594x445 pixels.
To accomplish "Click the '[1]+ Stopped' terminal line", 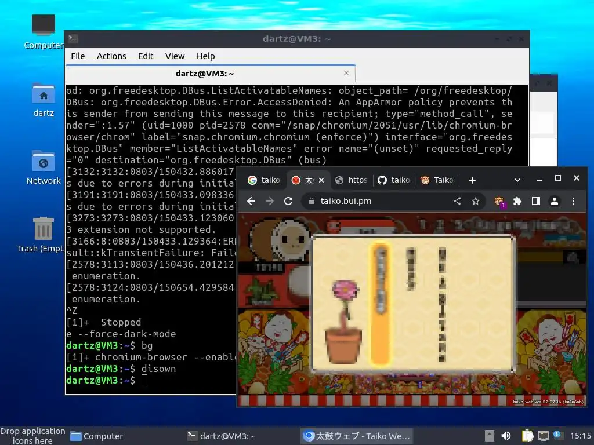I will point(103,322).
